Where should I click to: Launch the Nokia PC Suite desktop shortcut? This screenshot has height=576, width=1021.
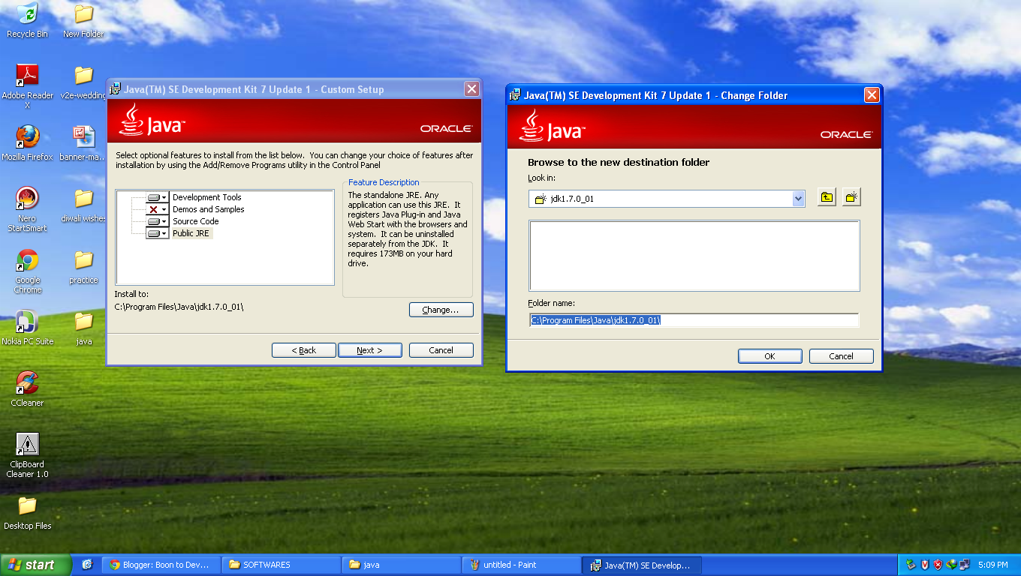27,328
